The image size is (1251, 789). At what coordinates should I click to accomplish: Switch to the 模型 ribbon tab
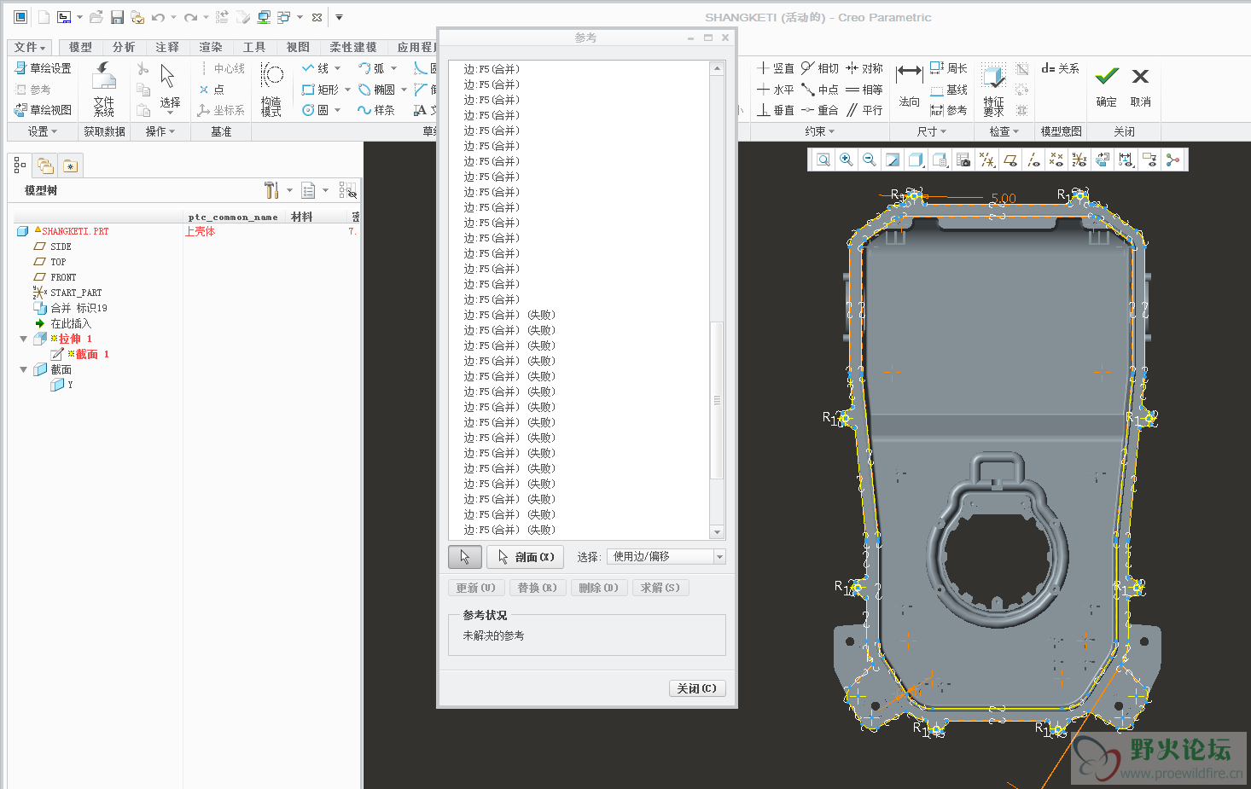(80, 48)
